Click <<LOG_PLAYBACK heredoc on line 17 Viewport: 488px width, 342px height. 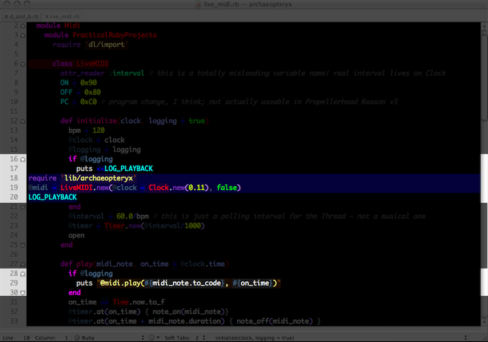point(125,169)
